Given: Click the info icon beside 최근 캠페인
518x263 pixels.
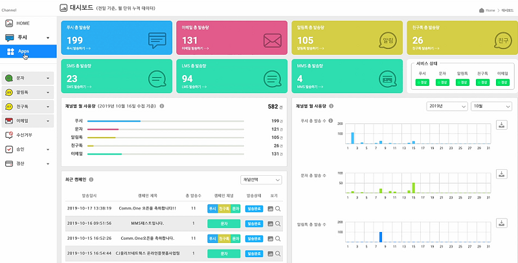Looking at the screenshot, I should click(x=91, y=180).
